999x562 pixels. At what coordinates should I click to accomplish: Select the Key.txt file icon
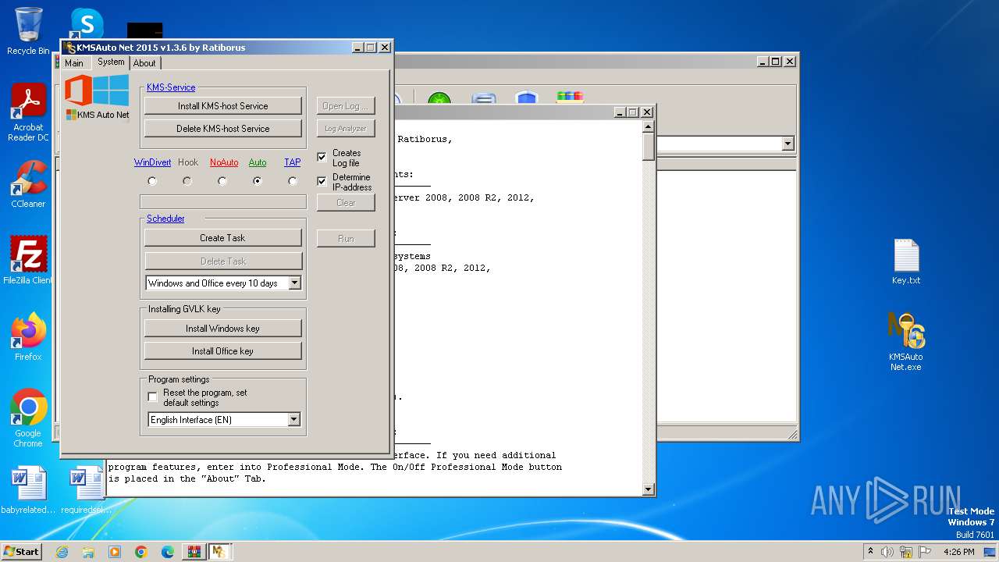click(x=906, y=262)
